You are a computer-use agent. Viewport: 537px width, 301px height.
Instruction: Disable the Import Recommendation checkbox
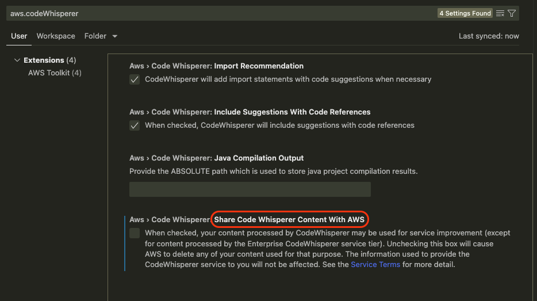tap(135, 79)
